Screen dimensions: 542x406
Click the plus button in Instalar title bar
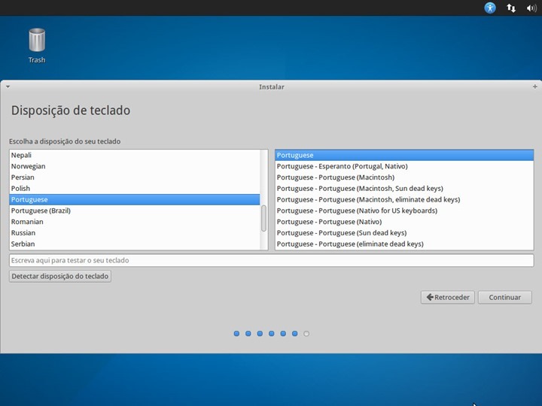534,86
